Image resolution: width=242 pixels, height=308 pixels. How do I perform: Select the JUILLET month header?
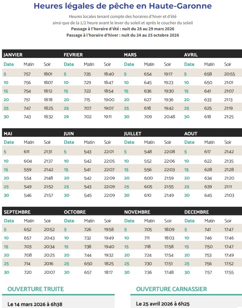click(x=133, y=133)
